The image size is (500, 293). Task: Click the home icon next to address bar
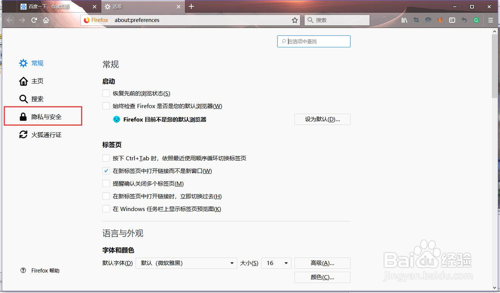pos(45,20)
